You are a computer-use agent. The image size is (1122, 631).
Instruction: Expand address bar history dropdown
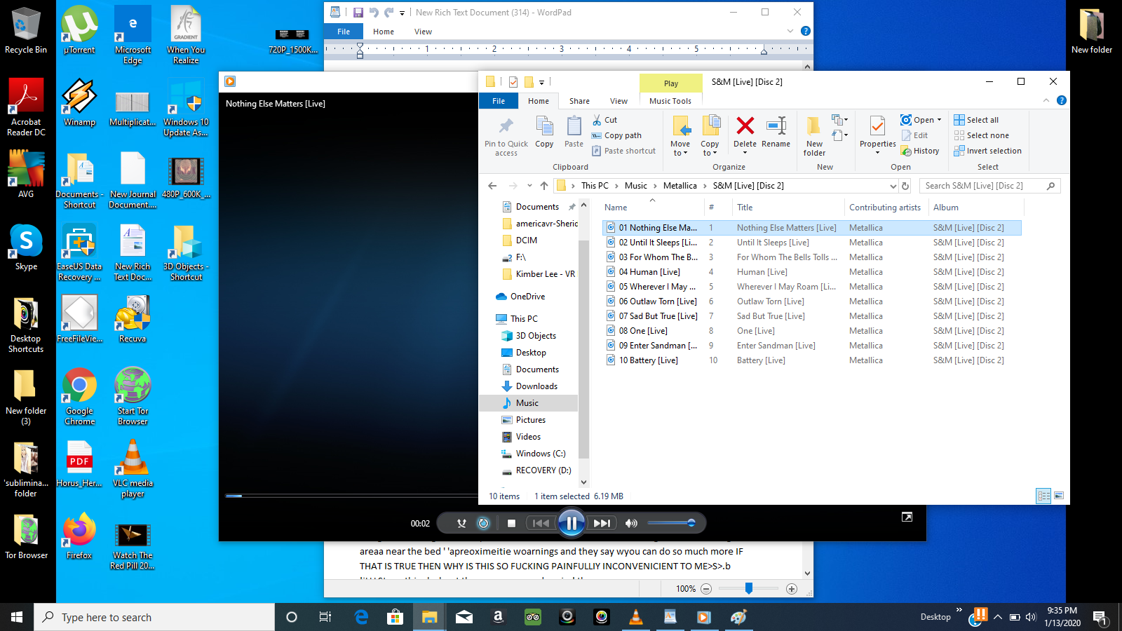[x=893, y=186]
